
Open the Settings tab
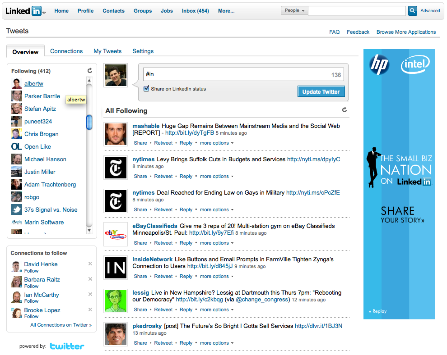pyautogui.click(x=143, y=51)
